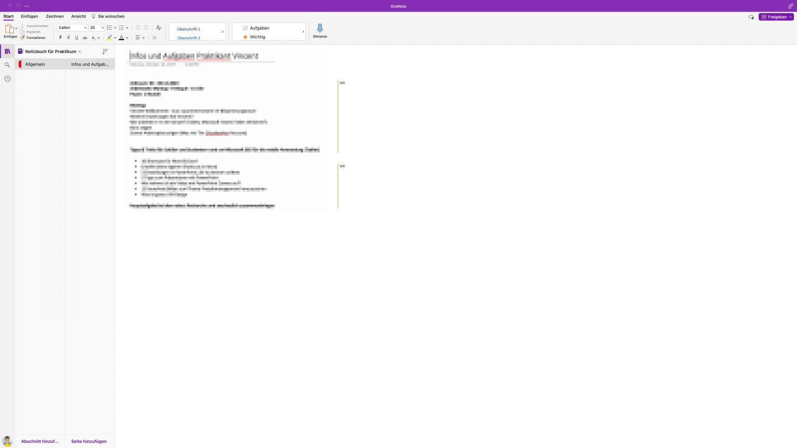Open search in the left sidebar
The height and width of the screenshot is (448, 797).
[7, 65]
